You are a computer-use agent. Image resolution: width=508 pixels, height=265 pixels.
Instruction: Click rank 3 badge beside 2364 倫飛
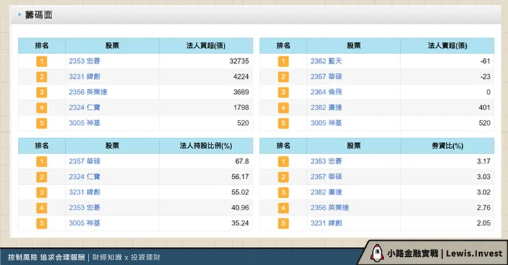[x=283, y=92]
